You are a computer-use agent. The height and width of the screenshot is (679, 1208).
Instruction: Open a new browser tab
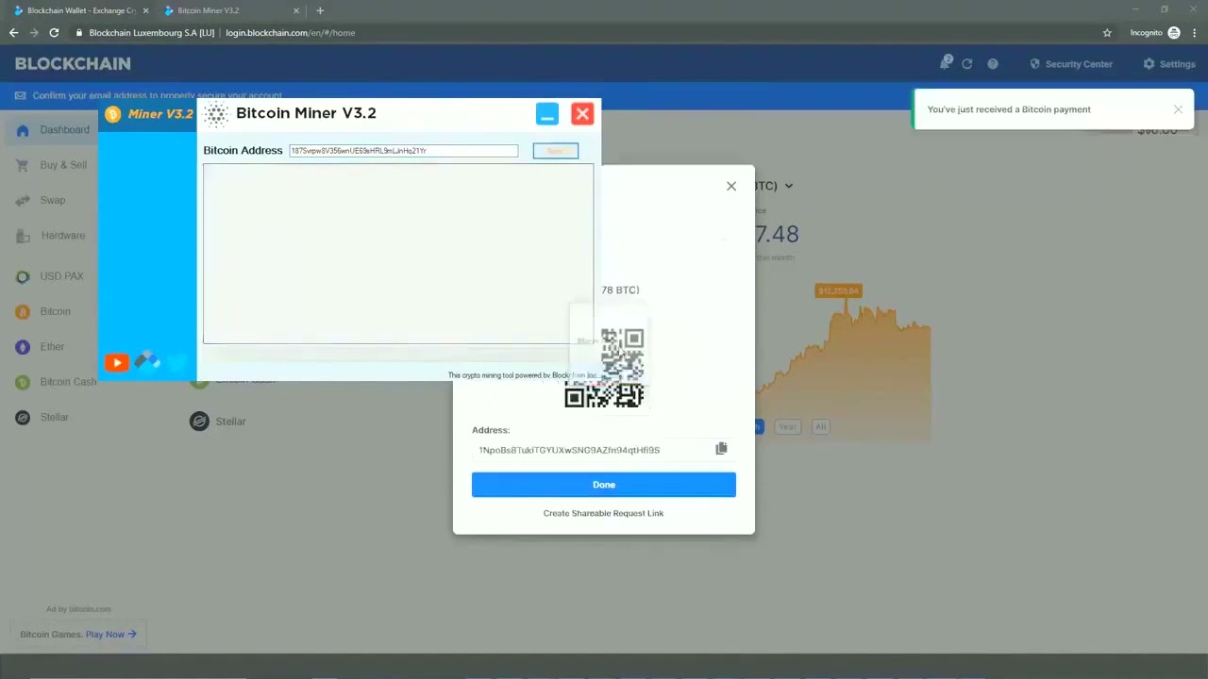[x=320, y=10]
